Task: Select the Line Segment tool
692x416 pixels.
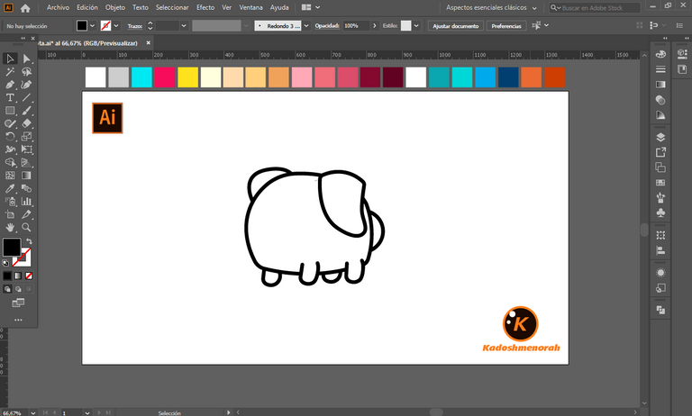Action: coord(26,97)
